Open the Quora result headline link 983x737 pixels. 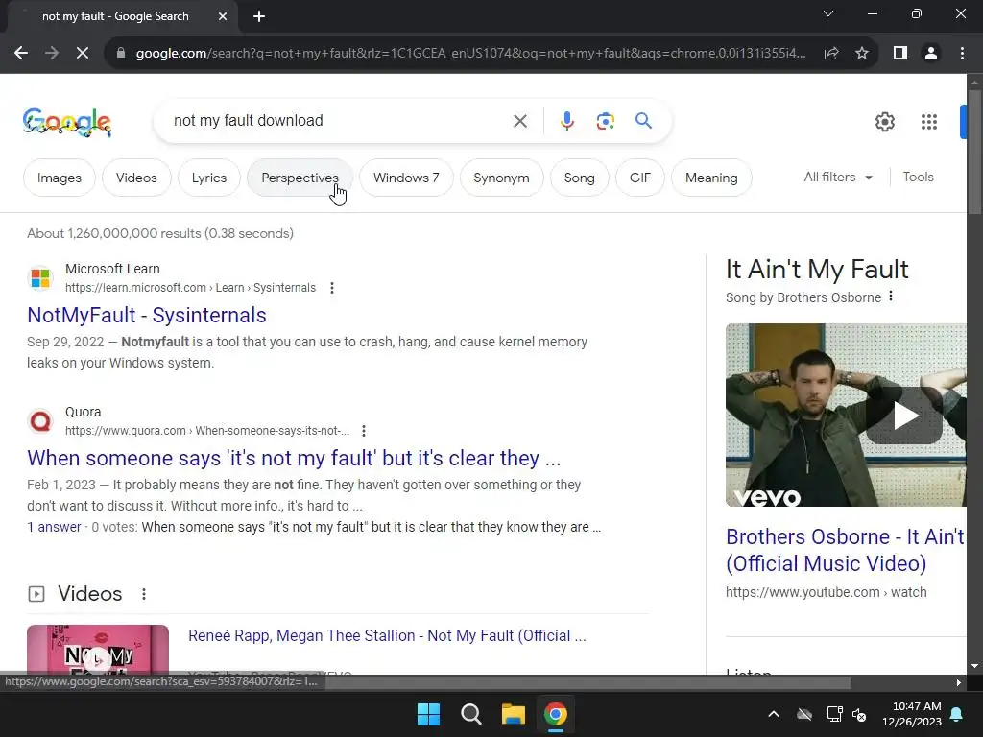tap(294, 458)
